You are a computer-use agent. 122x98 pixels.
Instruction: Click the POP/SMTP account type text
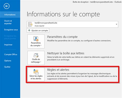coord(39,26)
